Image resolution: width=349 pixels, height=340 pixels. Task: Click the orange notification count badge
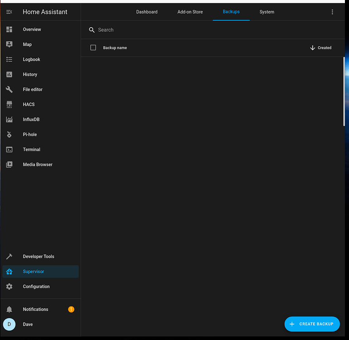click(71, 309)
